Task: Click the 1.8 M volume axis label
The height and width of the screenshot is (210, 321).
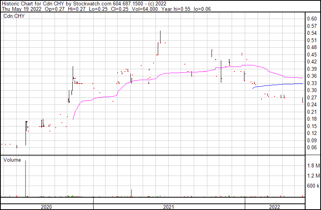Action: pos(313,166)
